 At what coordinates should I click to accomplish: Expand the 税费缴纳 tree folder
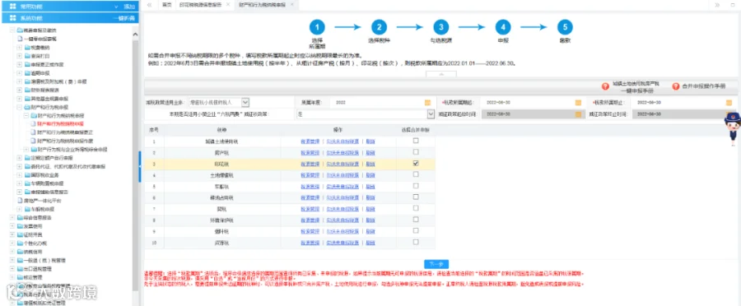[x=20, y=47]
